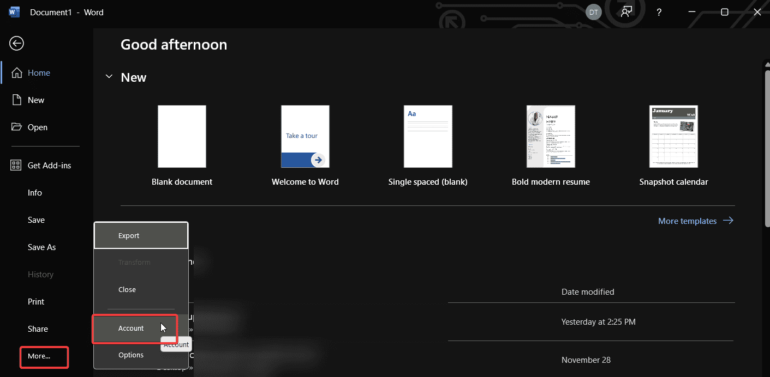The width and height of the screenshot is (770, 377).
Task: Click the Get Add-ins grid icon
Action: [x=17, y=166]
